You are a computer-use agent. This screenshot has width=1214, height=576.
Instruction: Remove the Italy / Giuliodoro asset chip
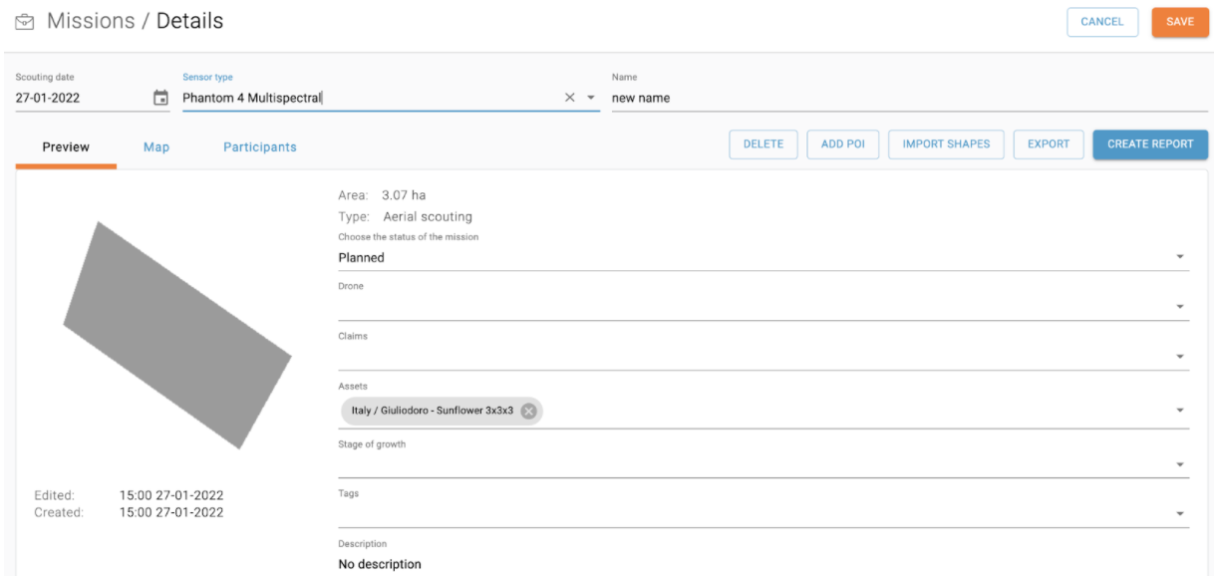click(x=528, y=411)
